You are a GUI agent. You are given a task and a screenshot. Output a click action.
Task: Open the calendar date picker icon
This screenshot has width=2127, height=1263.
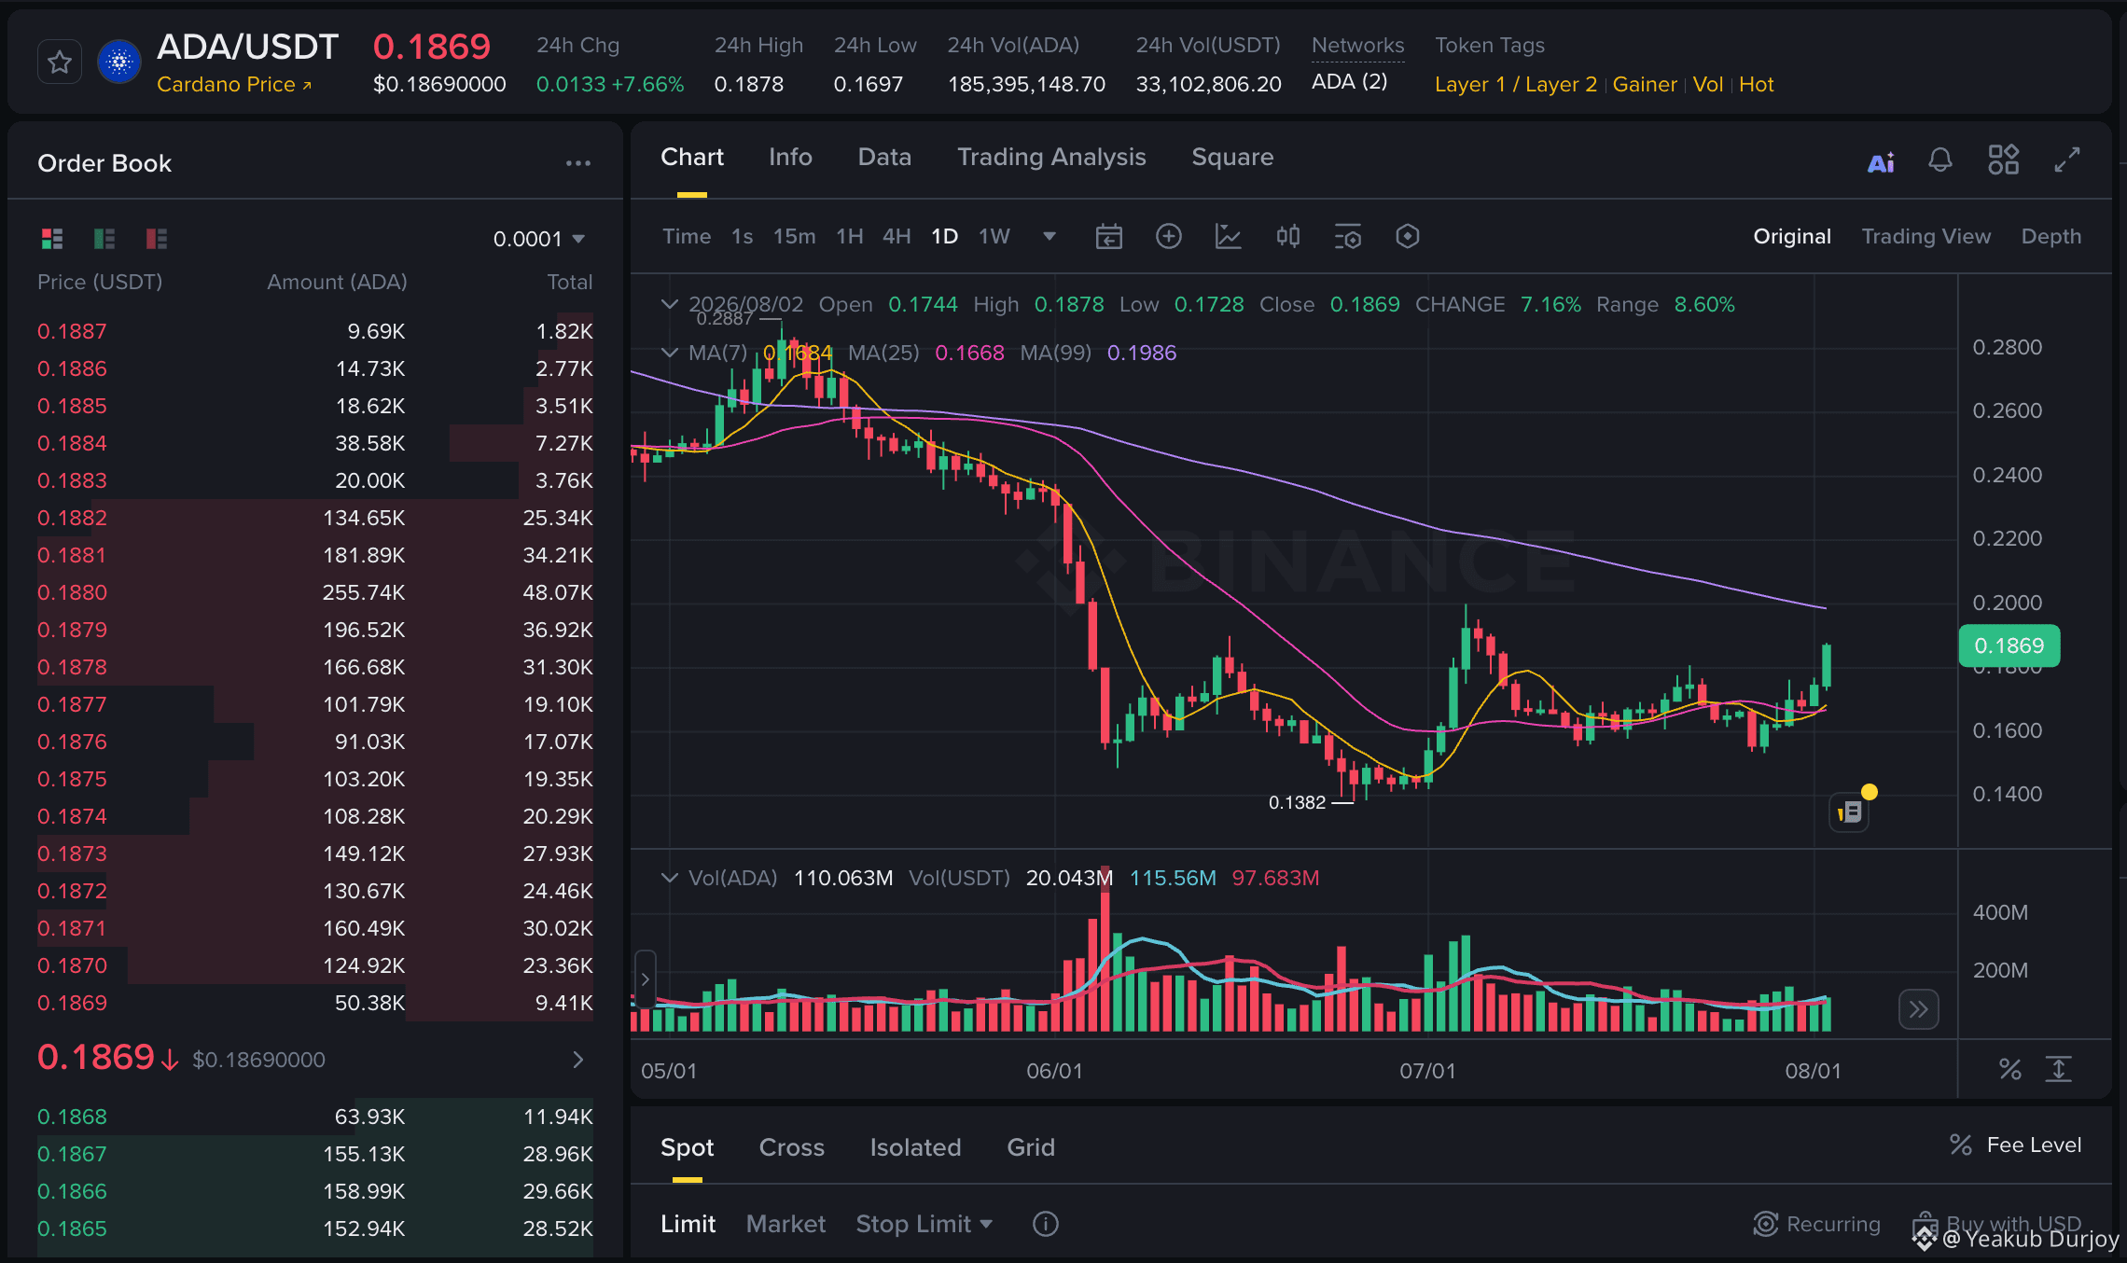[x=1108, y=237]
